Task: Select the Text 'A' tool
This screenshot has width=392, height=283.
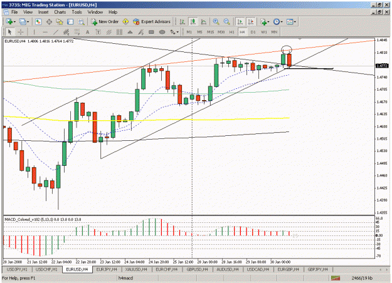Action: point(88,32)
